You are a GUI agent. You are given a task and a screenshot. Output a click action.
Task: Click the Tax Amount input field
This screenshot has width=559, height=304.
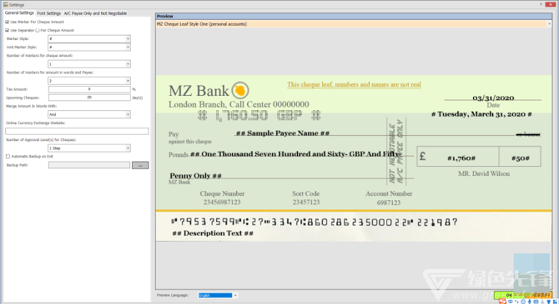(89, 89)
